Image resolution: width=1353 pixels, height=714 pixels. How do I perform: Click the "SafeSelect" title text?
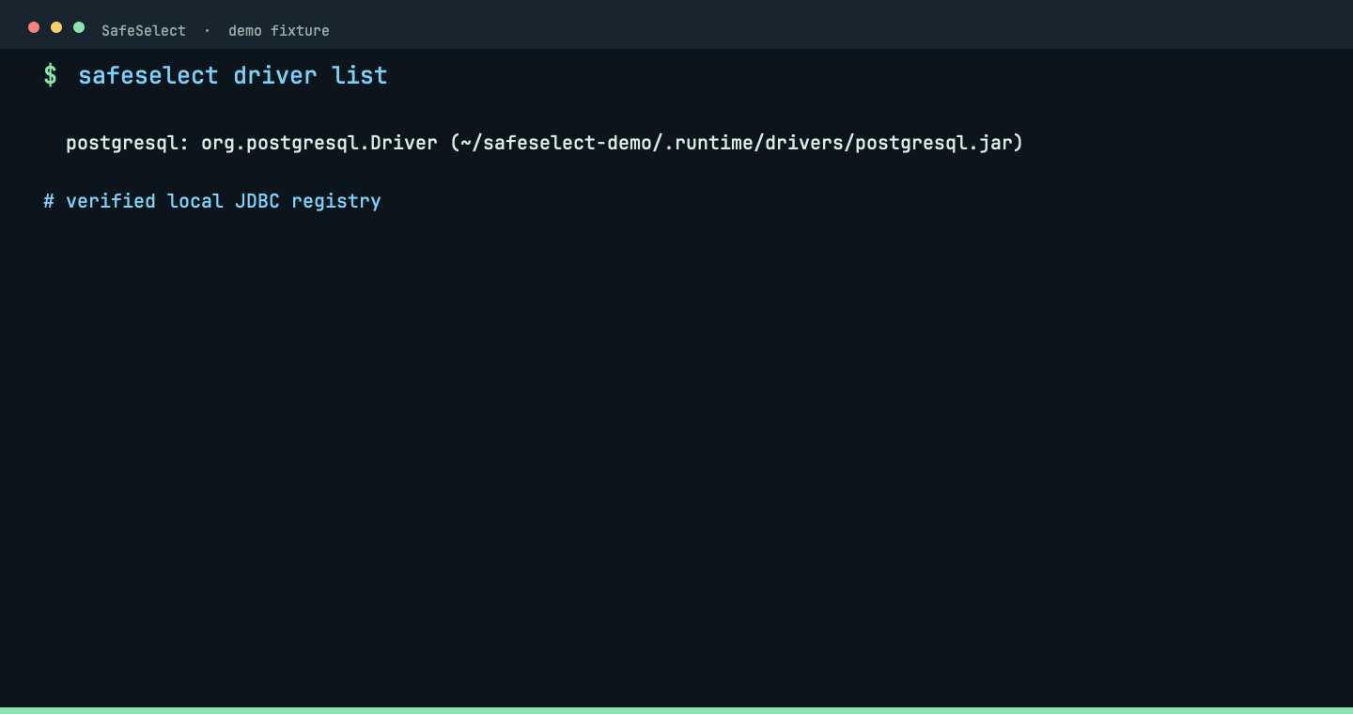click(x=144, y=30)
